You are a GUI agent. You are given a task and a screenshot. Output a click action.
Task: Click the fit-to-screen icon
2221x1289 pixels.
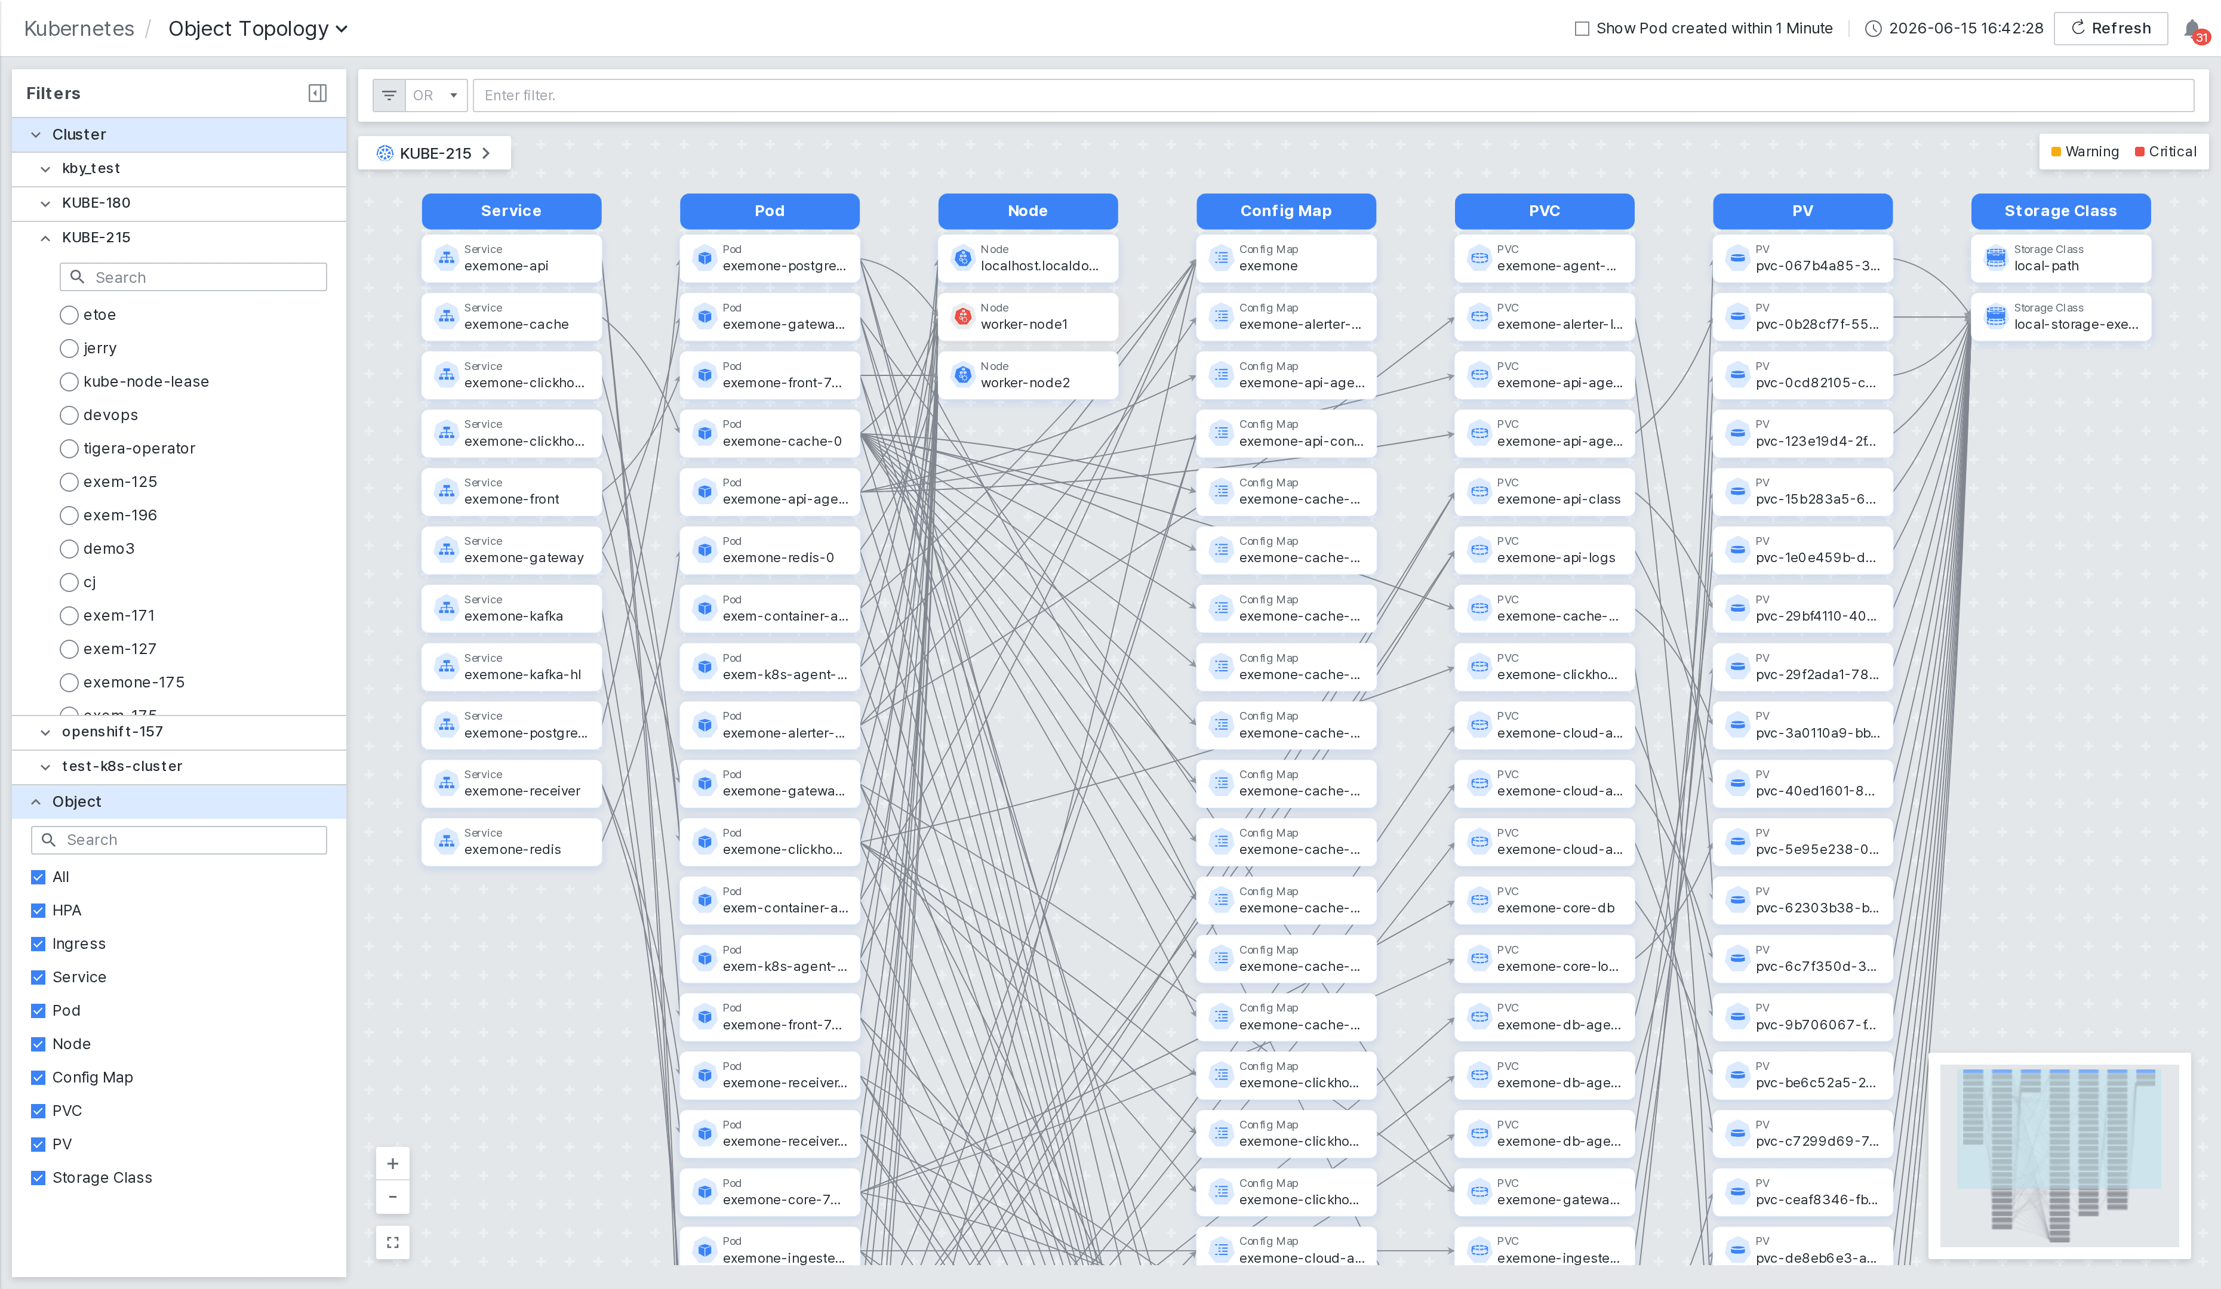(x=393, y=1242)
